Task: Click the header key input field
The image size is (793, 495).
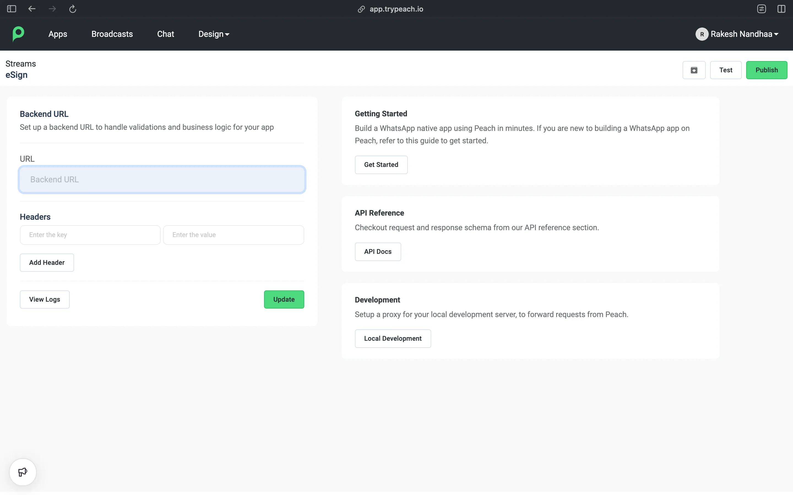Action: point(90,235)
